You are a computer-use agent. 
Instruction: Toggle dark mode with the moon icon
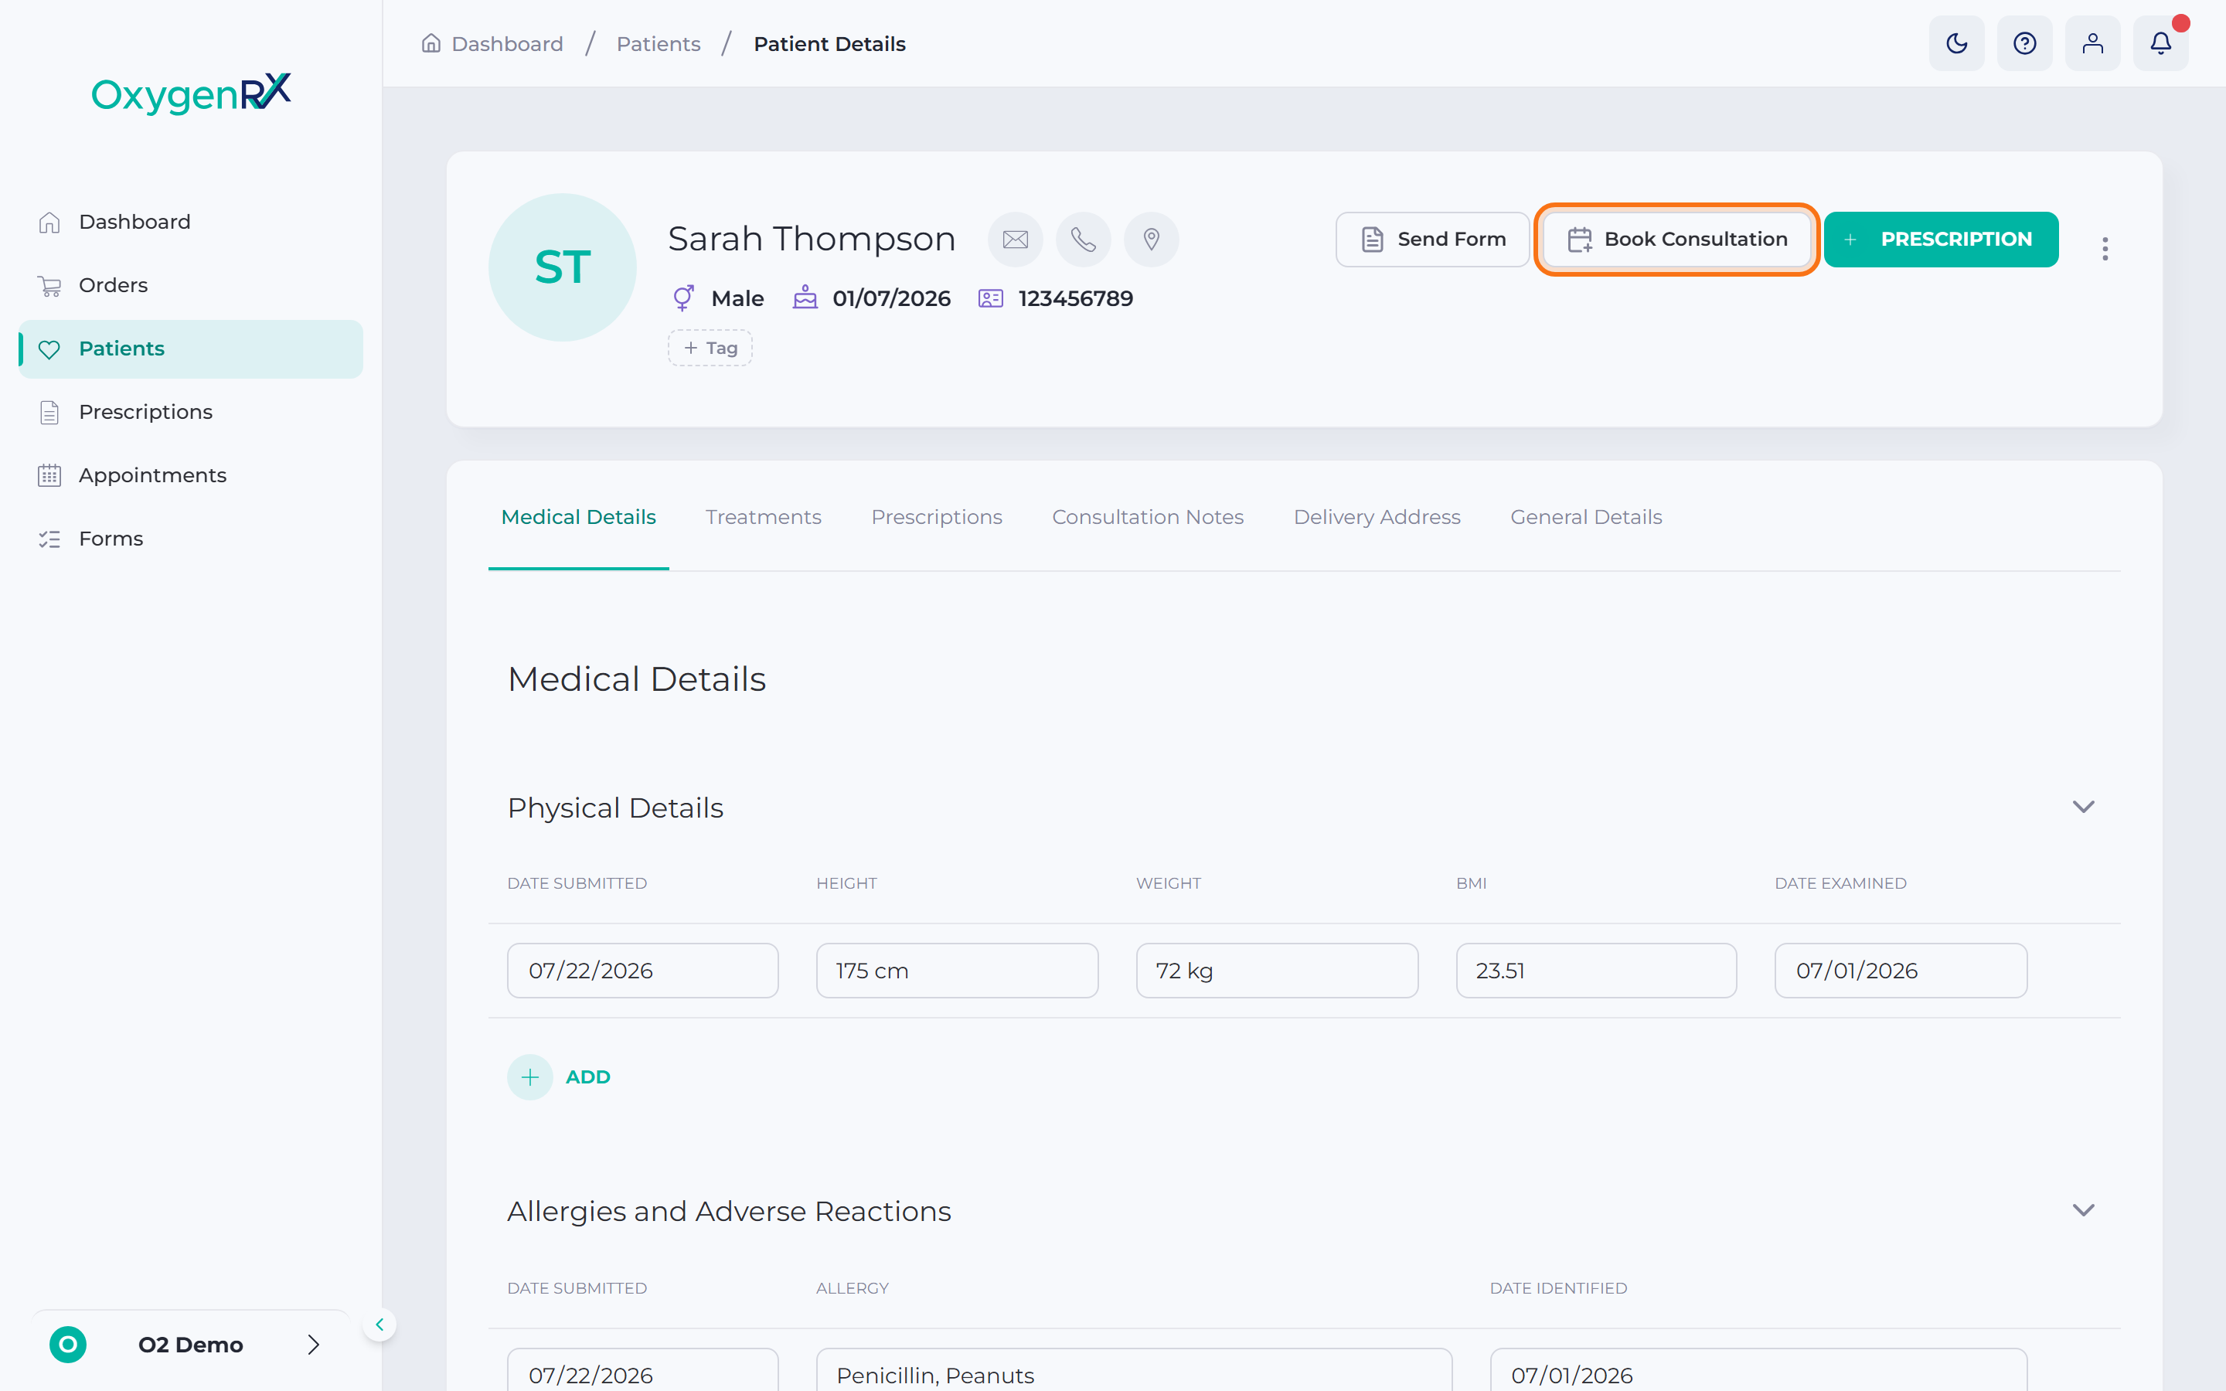[1956, 43]
